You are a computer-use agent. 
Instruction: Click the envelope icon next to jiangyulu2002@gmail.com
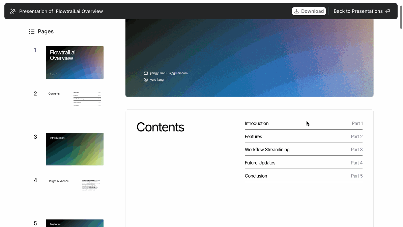click(146, 73)
